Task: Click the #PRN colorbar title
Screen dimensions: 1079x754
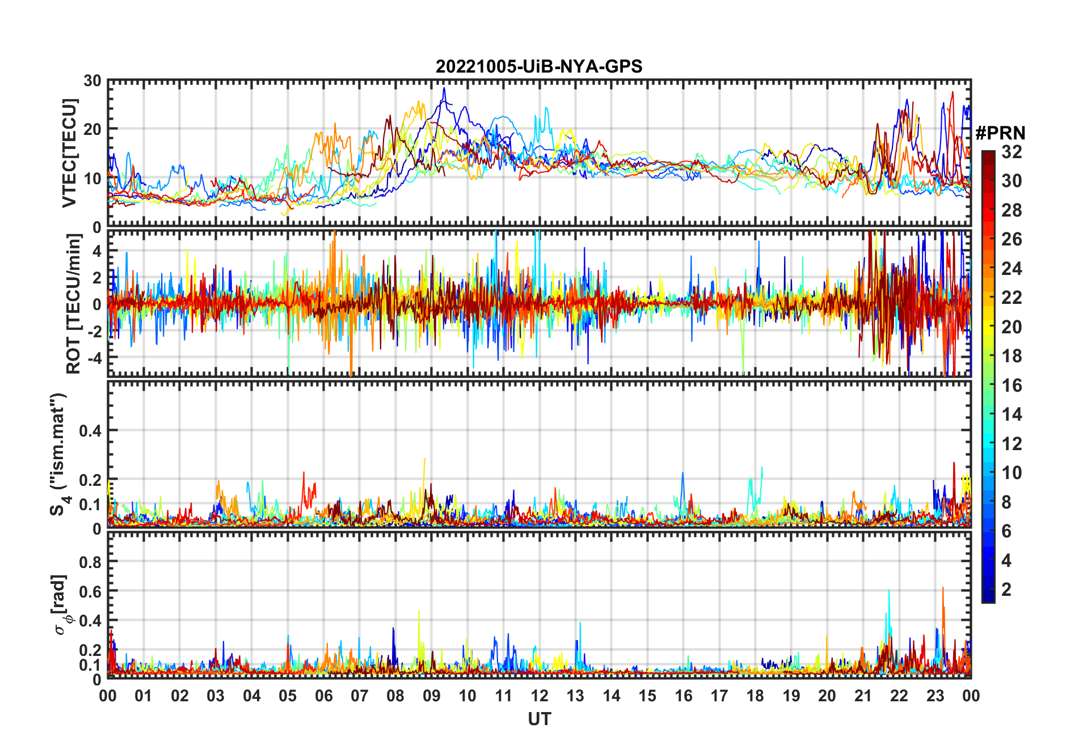Action: click(1001, 133)
